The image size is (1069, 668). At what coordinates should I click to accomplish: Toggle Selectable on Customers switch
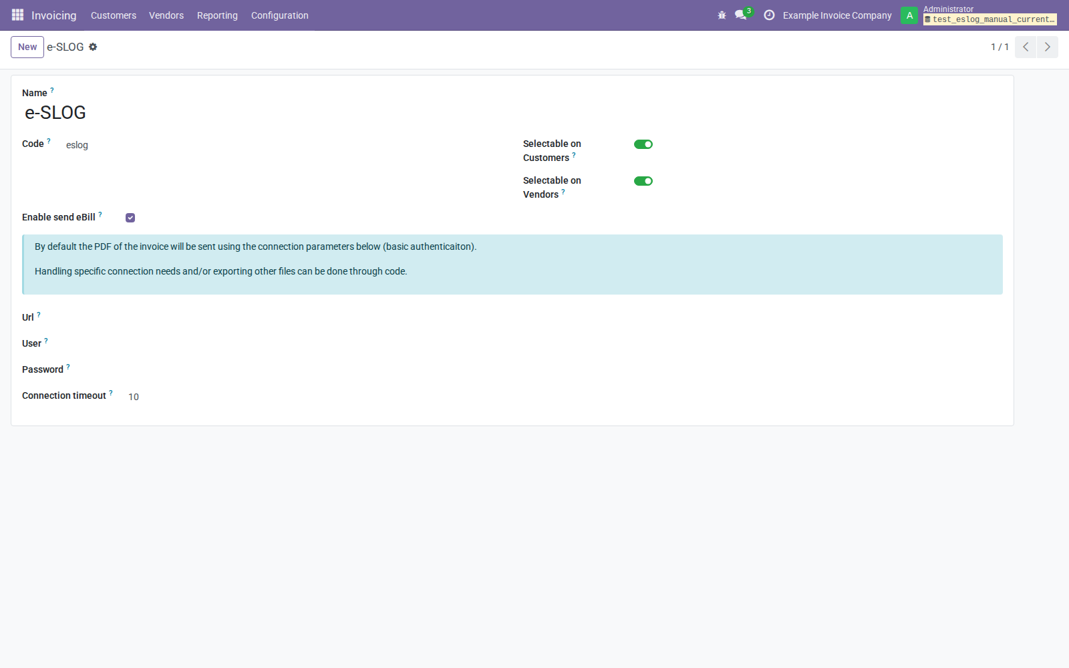[643, 144]
